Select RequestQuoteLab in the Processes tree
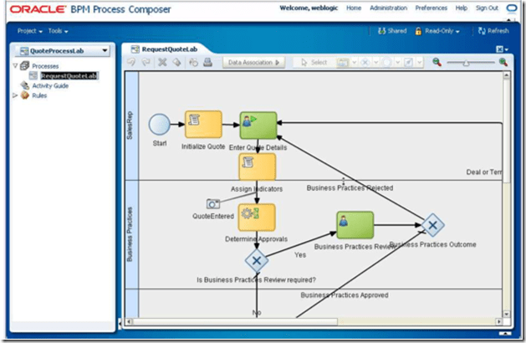 [x=69, y=76]
